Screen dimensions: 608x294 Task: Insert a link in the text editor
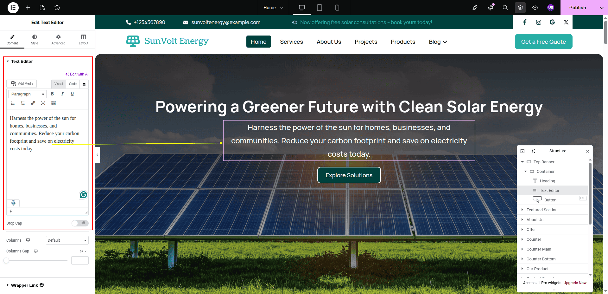(x=33, y=103)
